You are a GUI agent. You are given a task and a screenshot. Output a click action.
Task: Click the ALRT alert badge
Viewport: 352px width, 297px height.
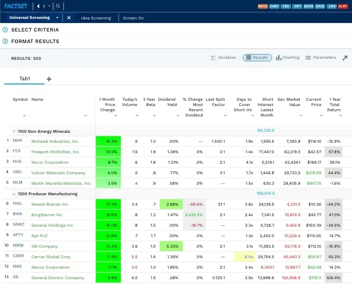[x=344, y=6]
